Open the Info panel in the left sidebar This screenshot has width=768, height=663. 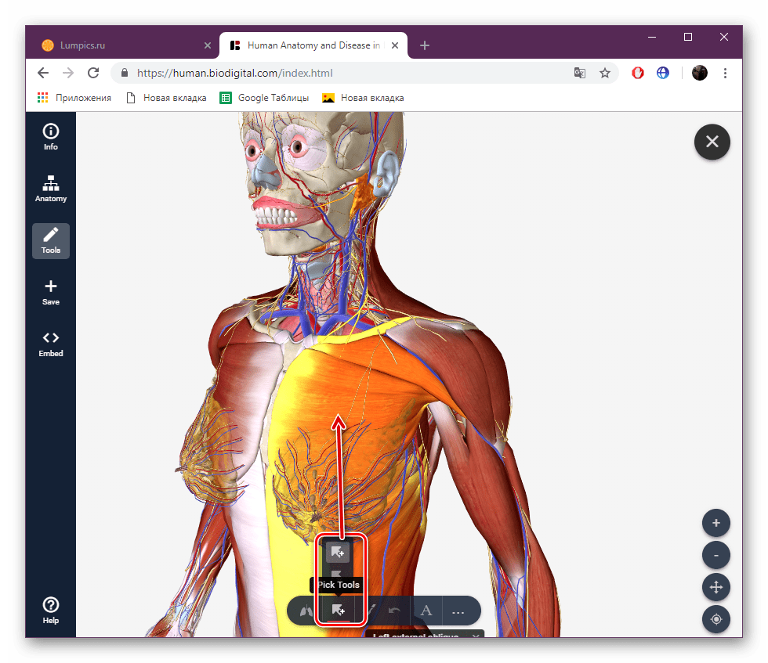point(50,135)
